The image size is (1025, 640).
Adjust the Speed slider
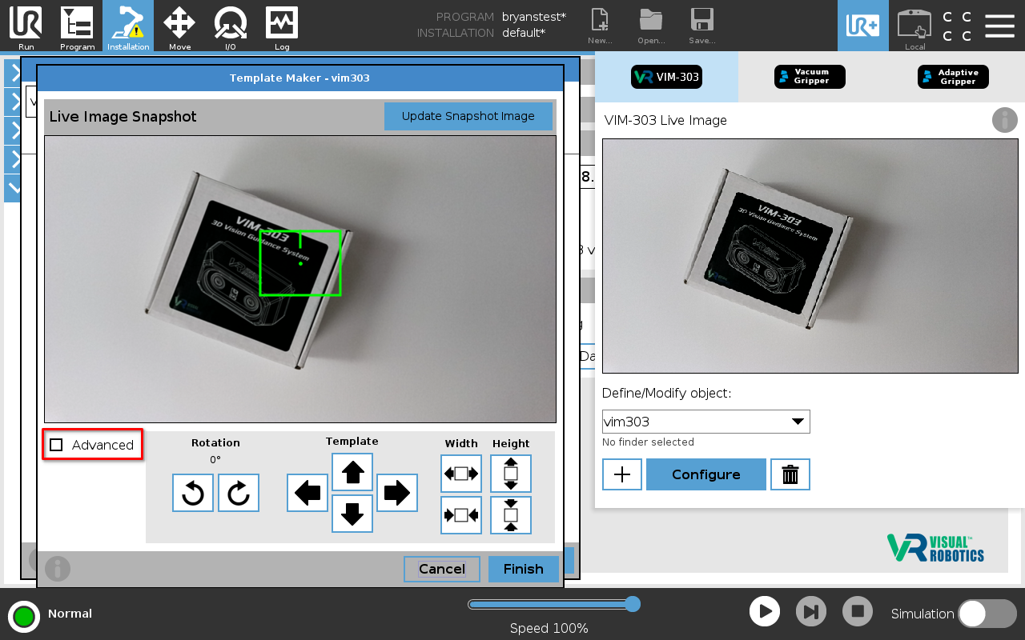(554, 604)
